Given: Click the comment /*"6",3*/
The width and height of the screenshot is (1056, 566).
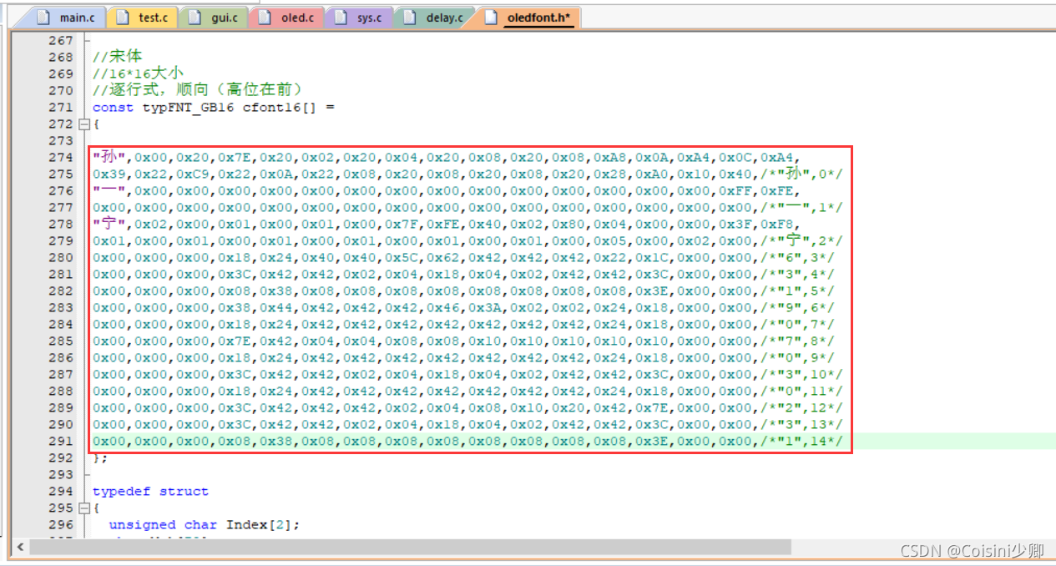Looking at the screenshot, I should click(797, 257).
